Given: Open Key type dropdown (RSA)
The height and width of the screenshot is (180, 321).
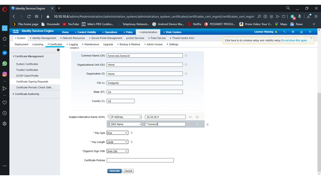Looking at the screenshot, I should pyautogui.click(x=117, y=133).
